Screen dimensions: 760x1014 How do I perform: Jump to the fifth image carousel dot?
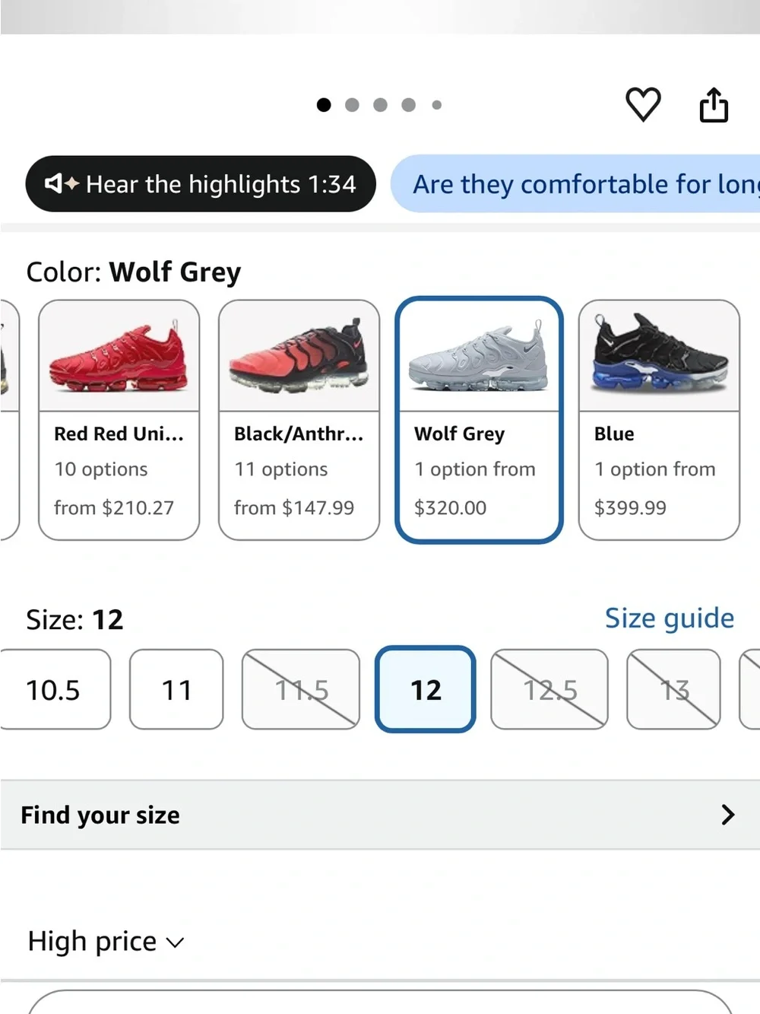[x=437, y=105]
